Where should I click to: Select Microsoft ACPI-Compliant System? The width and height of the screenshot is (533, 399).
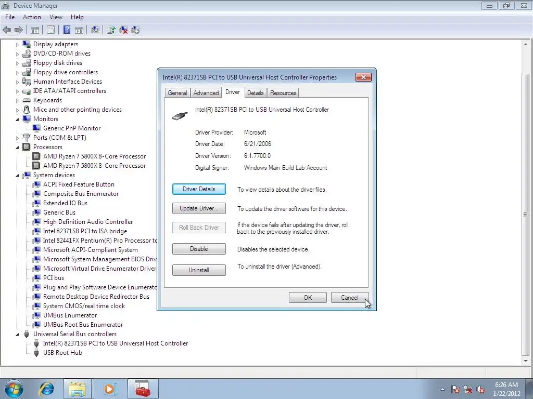click(91, 250)
